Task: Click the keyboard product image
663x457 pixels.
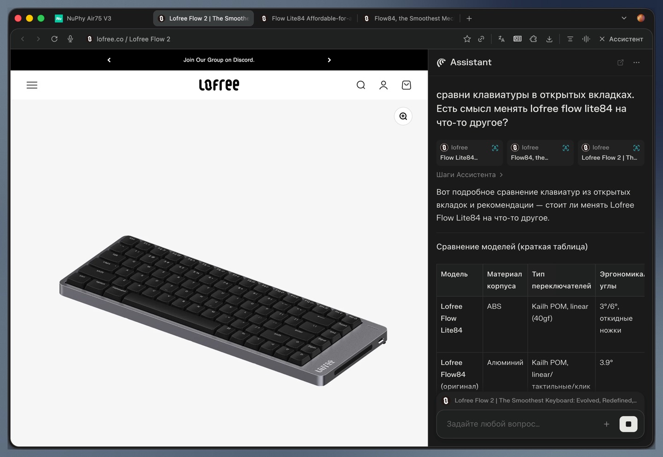Action: pyautogui.click(x=223, y=310)
